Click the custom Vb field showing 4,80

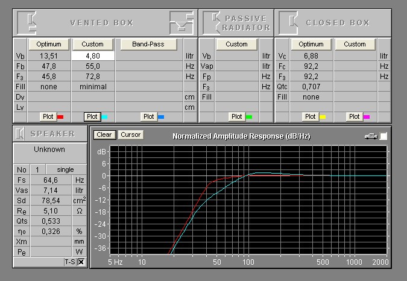tap(93, 55)
